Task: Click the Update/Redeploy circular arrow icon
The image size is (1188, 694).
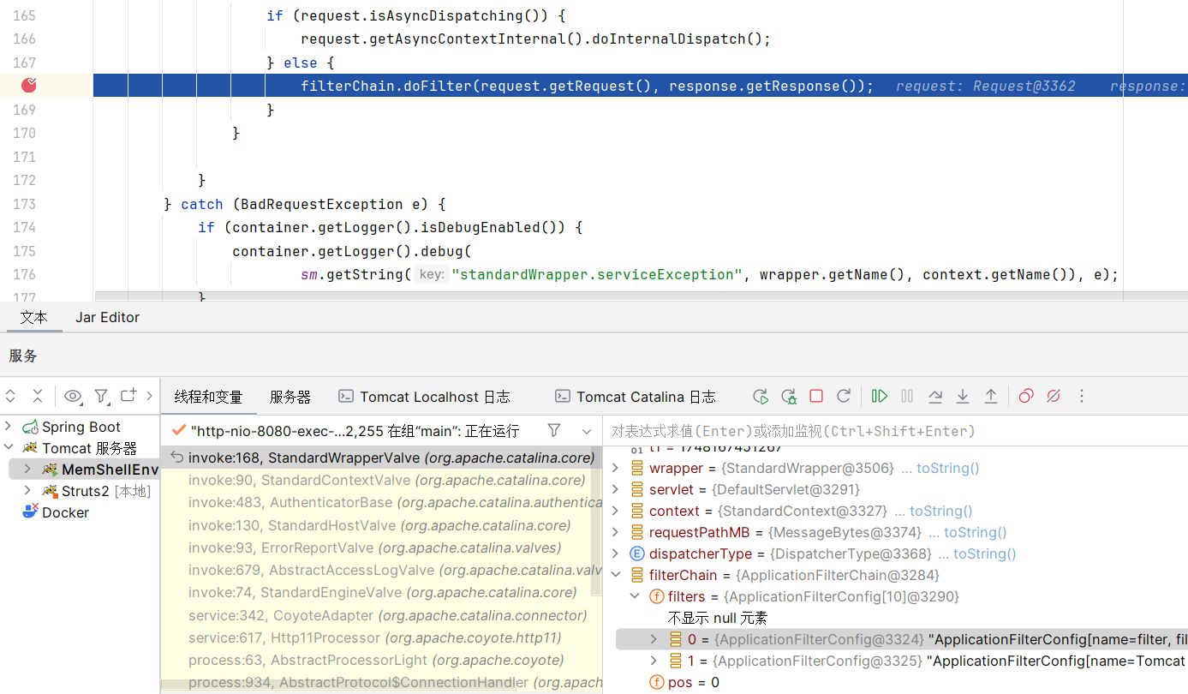Action: [x=844, y=396]
